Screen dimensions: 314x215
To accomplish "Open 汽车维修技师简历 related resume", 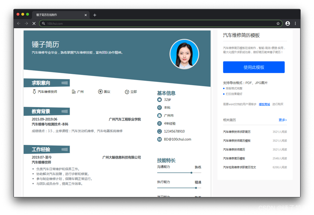I will coord(234,149).
